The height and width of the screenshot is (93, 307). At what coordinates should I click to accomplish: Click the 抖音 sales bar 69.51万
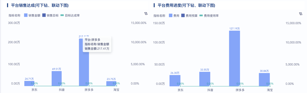click(x=57, y=78)
